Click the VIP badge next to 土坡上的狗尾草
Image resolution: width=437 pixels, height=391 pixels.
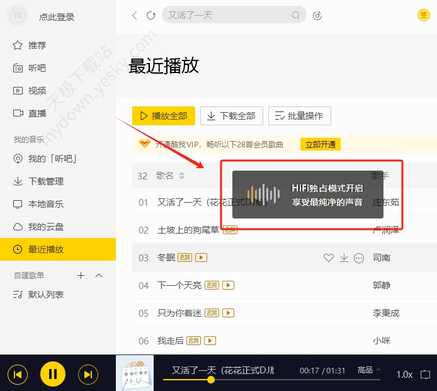tap(230, 230)
